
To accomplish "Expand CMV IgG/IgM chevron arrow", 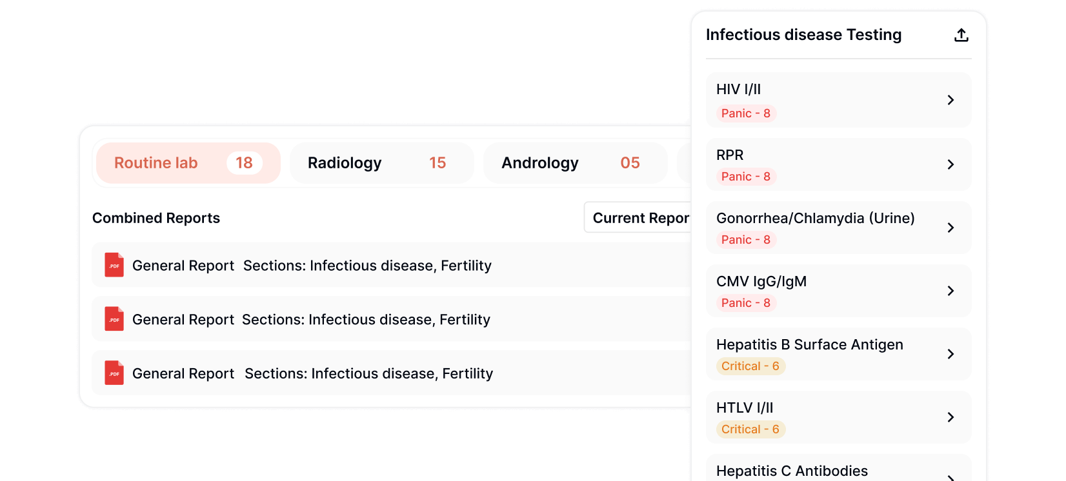I will click(950, 291).
